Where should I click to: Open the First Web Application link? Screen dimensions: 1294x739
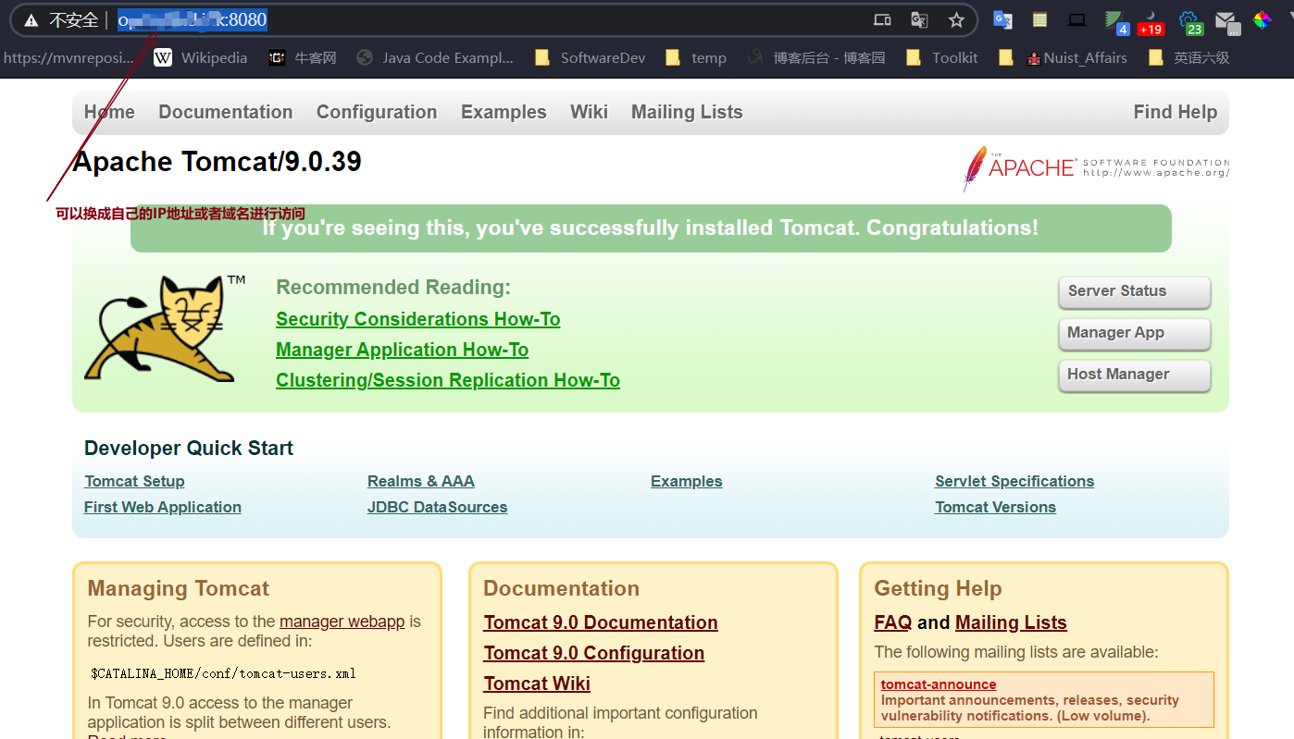[x=163, y=507]
